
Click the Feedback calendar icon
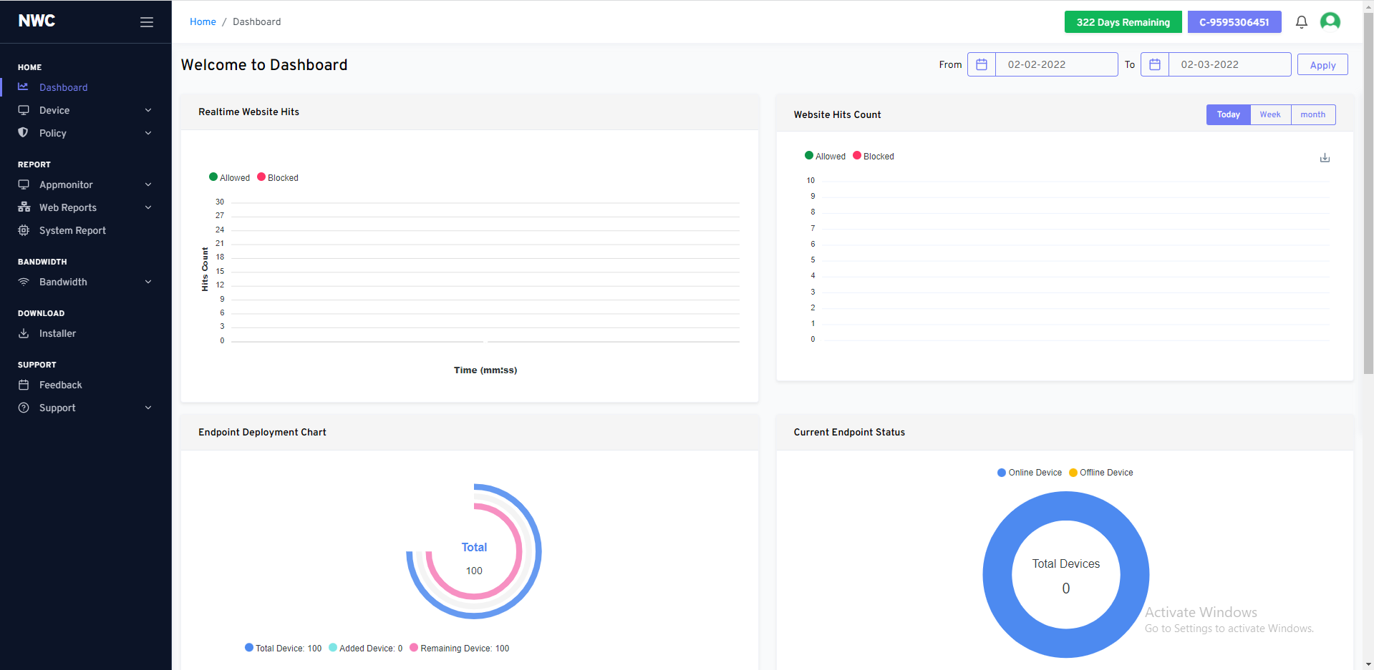pos(24,385)
